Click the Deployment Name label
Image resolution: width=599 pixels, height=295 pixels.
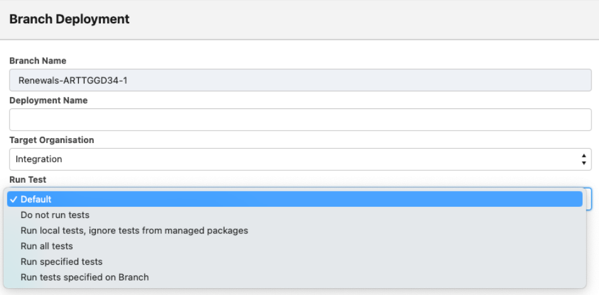tap(49, 100)
